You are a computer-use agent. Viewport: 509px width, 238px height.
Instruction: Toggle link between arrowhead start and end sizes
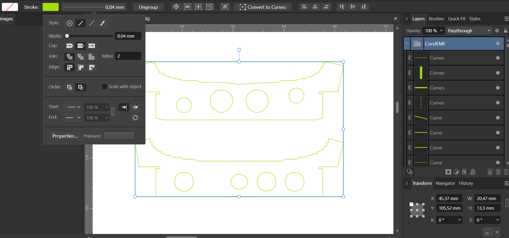pyautogui.click(x=113, y=112)
